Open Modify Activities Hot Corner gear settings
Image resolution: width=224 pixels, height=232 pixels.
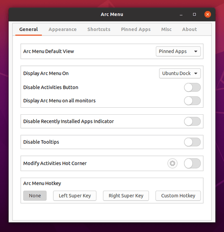point(172,163)
